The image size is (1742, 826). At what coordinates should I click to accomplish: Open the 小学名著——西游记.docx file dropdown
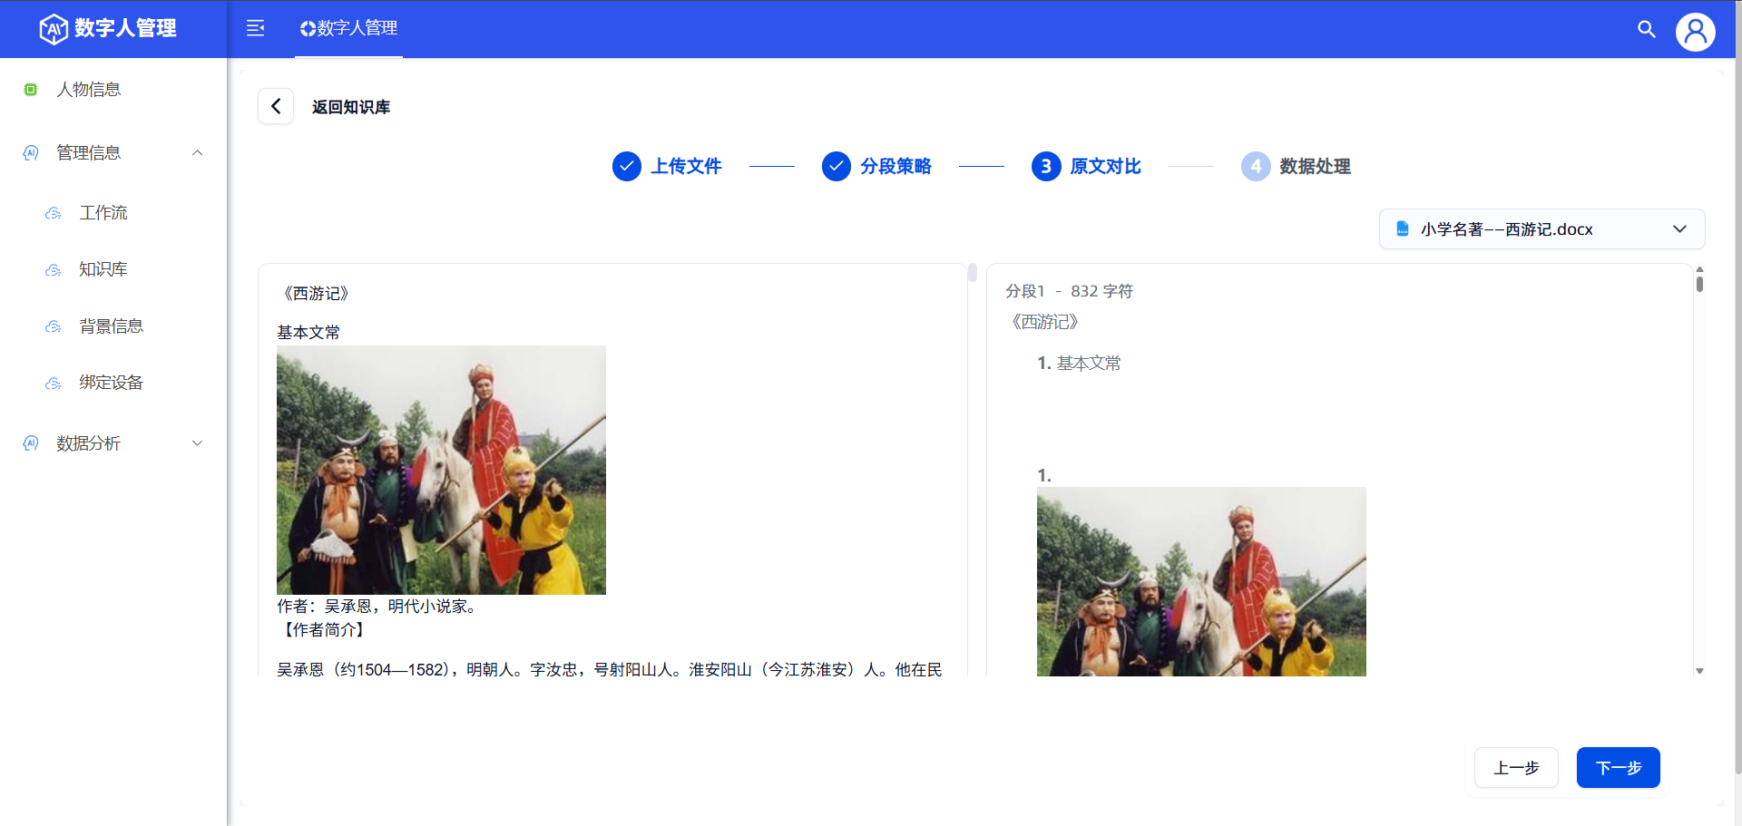(1542, 229)
